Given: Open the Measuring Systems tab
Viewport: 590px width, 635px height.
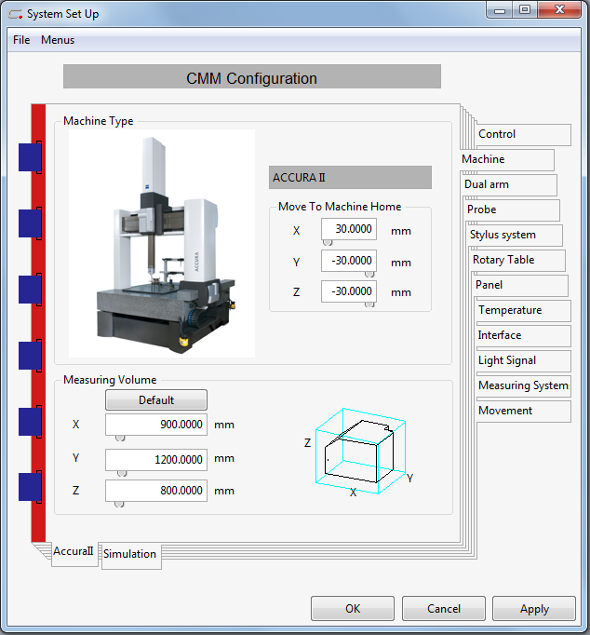Looking at the screenshot, I should pyautogui.click(x=524, y=385).
